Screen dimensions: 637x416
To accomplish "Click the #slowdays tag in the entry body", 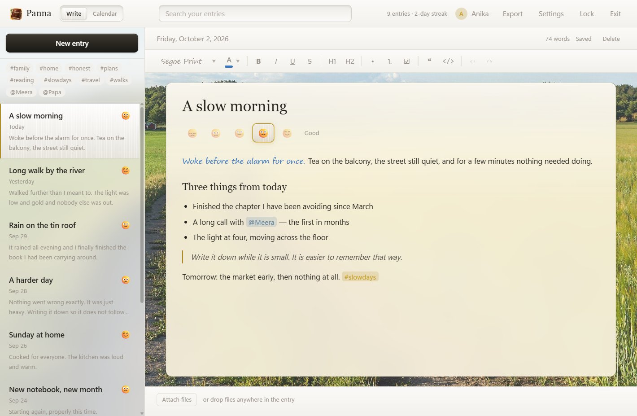I will [360, 277].
